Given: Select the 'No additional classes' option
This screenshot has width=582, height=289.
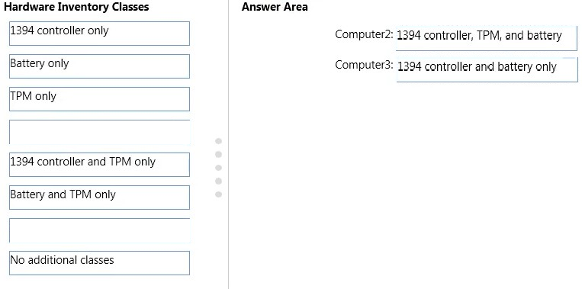Looking at the screenshot, I should pyautogui.click(x=99, y=263).
